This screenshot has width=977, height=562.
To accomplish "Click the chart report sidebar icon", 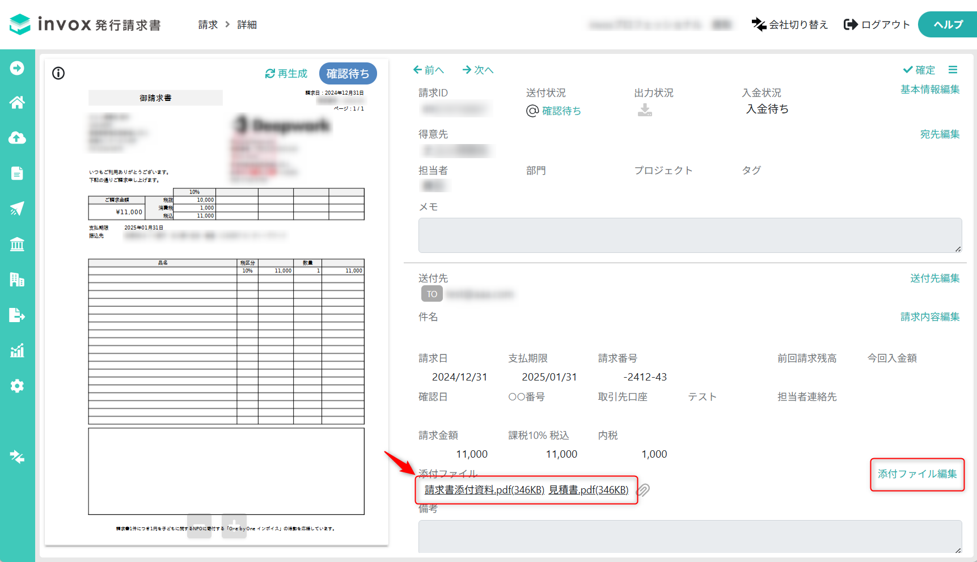I will point(17,350).
